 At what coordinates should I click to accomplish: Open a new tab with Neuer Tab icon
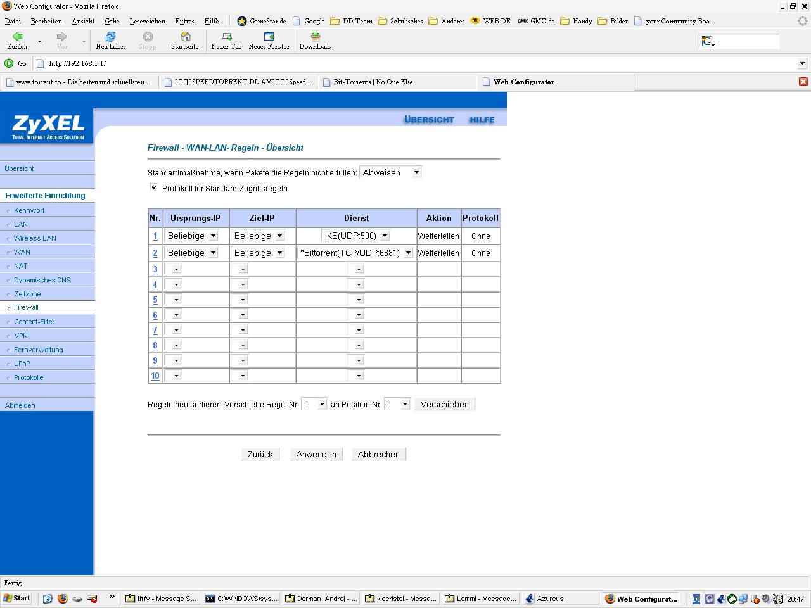pos(226,37)
